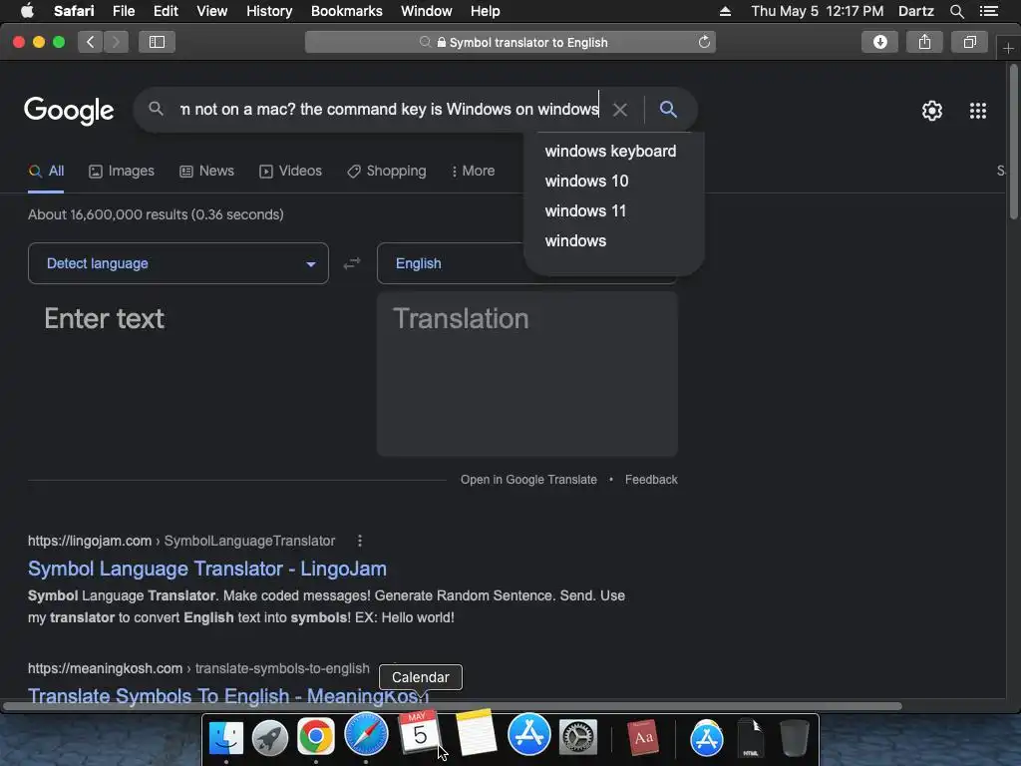Go back with Safari's back arrow
The image size is (1021, 766).
(91, 42)
